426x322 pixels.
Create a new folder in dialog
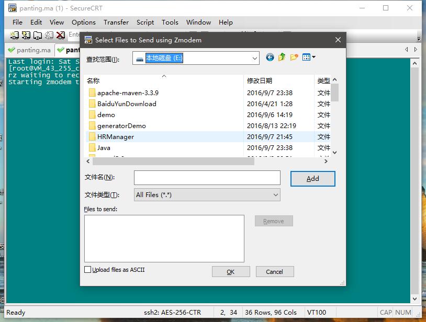pos(294,57)
